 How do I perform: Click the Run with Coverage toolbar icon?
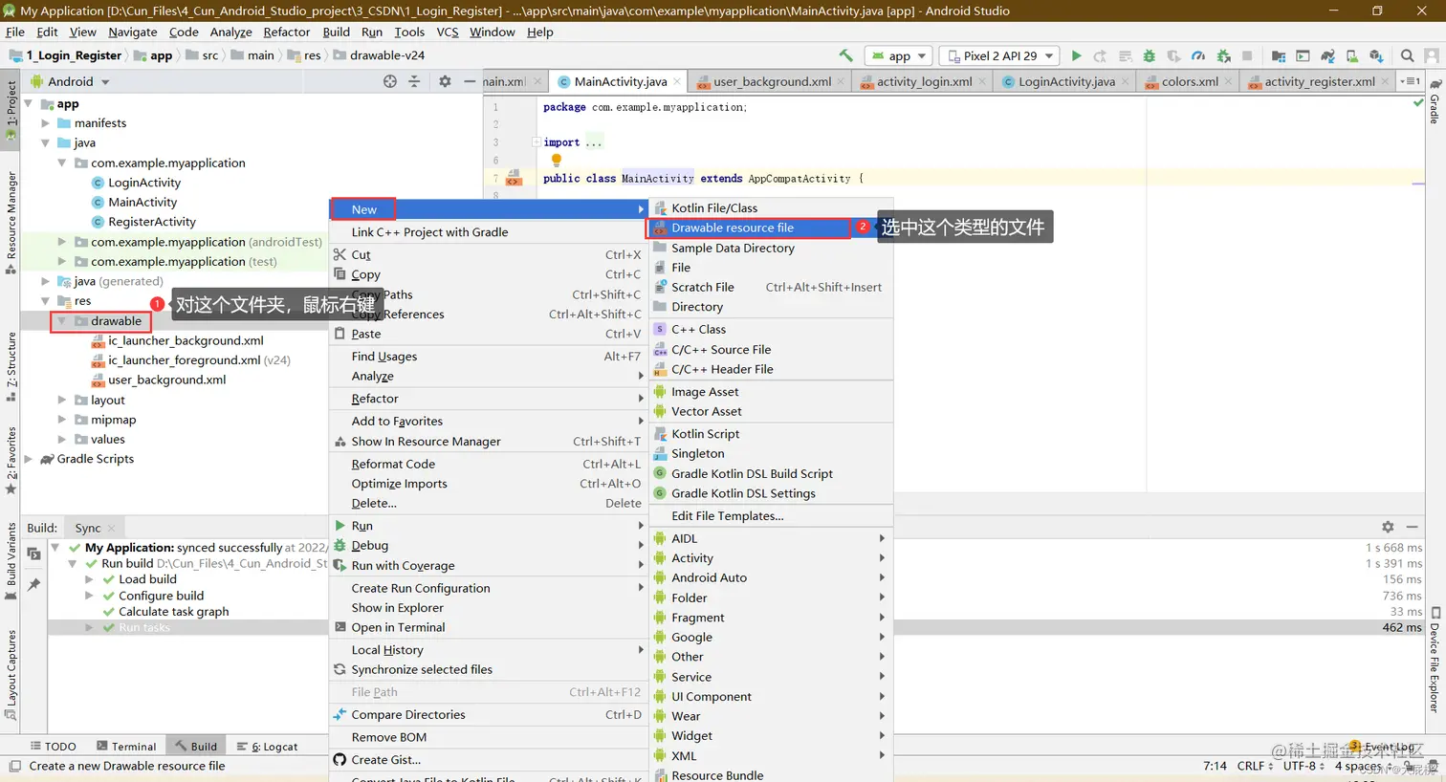coord(1174,55)
